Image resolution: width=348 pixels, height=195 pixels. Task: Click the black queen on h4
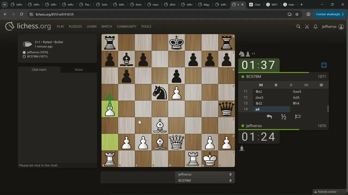pos(226,109)
